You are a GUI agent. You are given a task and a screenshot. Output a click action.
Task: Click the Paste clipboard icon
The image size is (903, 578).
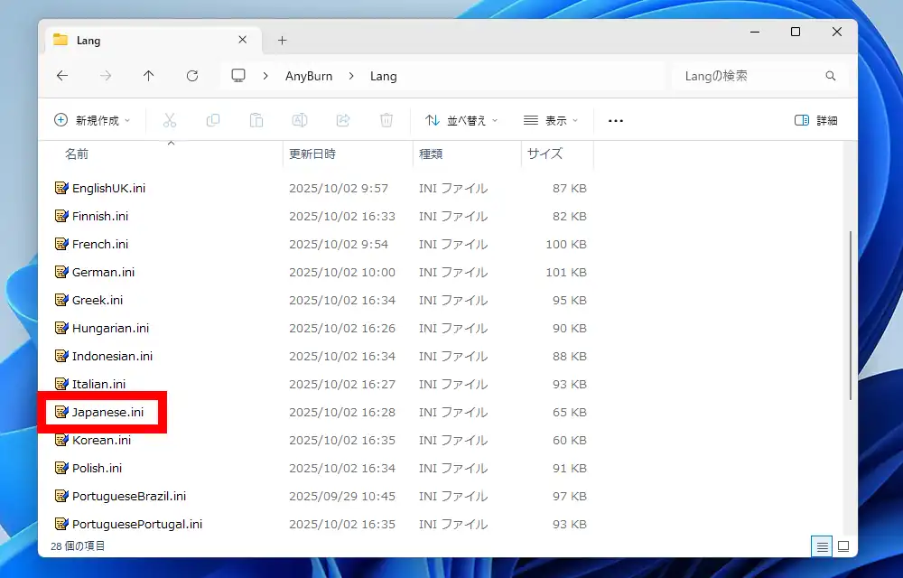coord(256,120)
